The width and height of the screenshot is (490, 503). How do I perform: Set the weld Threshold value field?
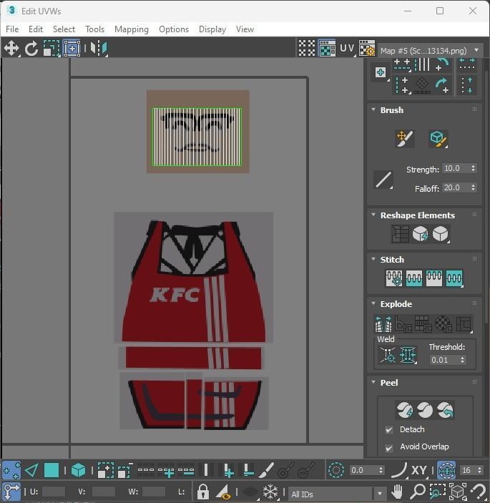445,360
